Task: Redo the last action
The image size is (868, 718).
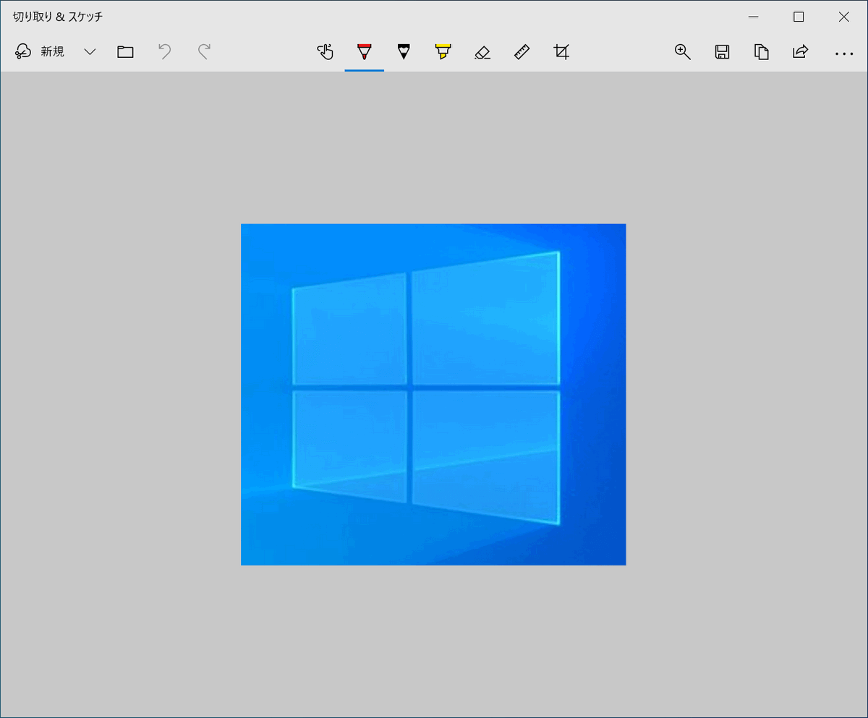Action: point(204,51)
